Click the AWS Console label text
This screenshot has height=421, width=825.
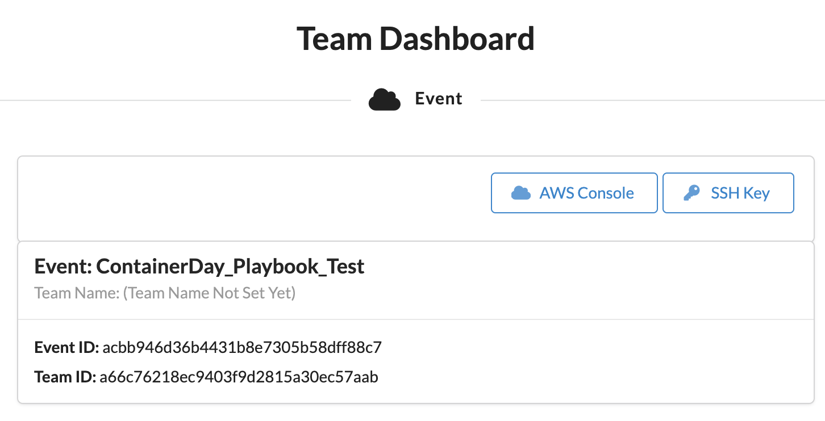(587, 193)
